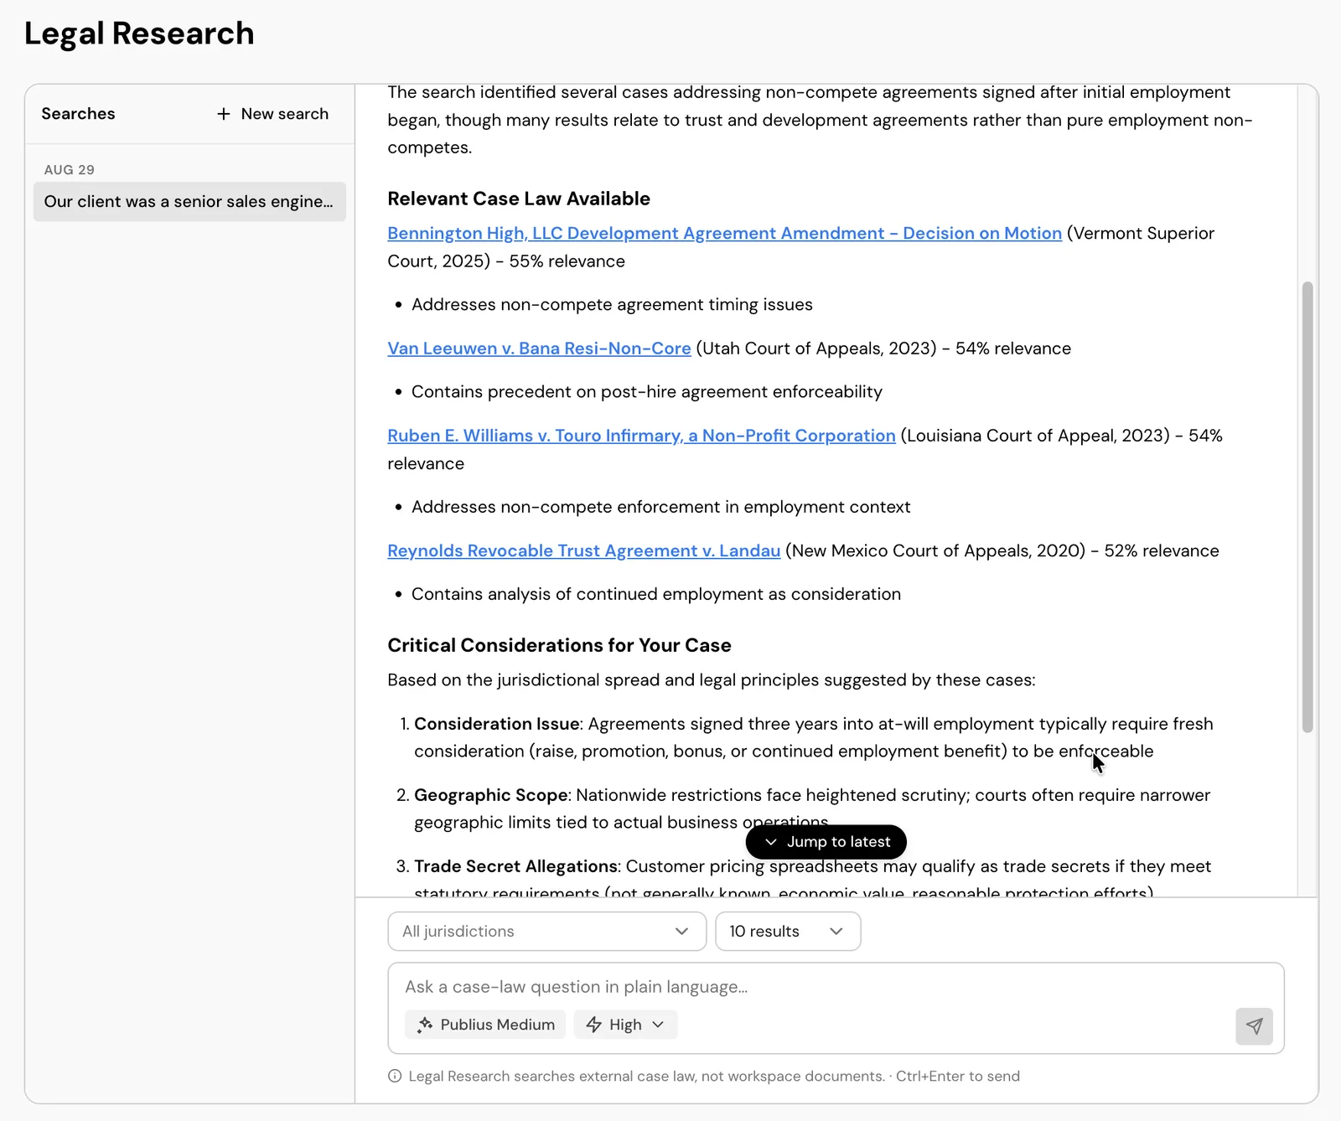The height and width of the screenshot is (1121, 1341).
Task: Click the chevron arrow inside Jump to latest
Action: 771,842
